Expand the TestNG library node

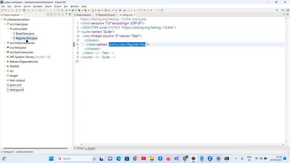click(x=5, y=66)
